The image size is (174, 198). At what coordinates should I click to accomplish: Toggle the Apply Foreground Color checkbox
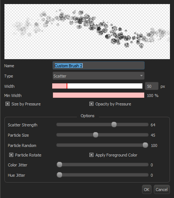click(x=91, y=155)
